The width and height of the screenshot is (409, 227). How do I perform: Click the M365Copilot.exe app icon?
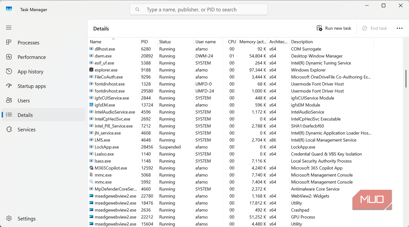tap(91, 168)
